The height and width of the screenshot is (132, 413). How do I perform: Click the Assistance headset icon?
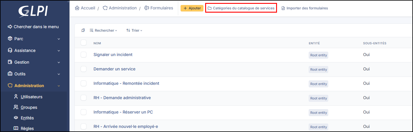pos(10,50)
